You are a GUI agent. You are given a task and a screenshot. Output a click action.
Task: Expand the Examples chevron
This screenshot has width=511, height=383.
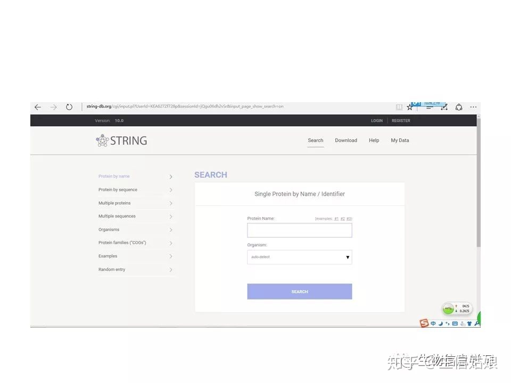coord(171,256)
